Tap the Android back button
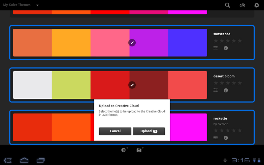 pyautogui.click(x=8, y=160)
